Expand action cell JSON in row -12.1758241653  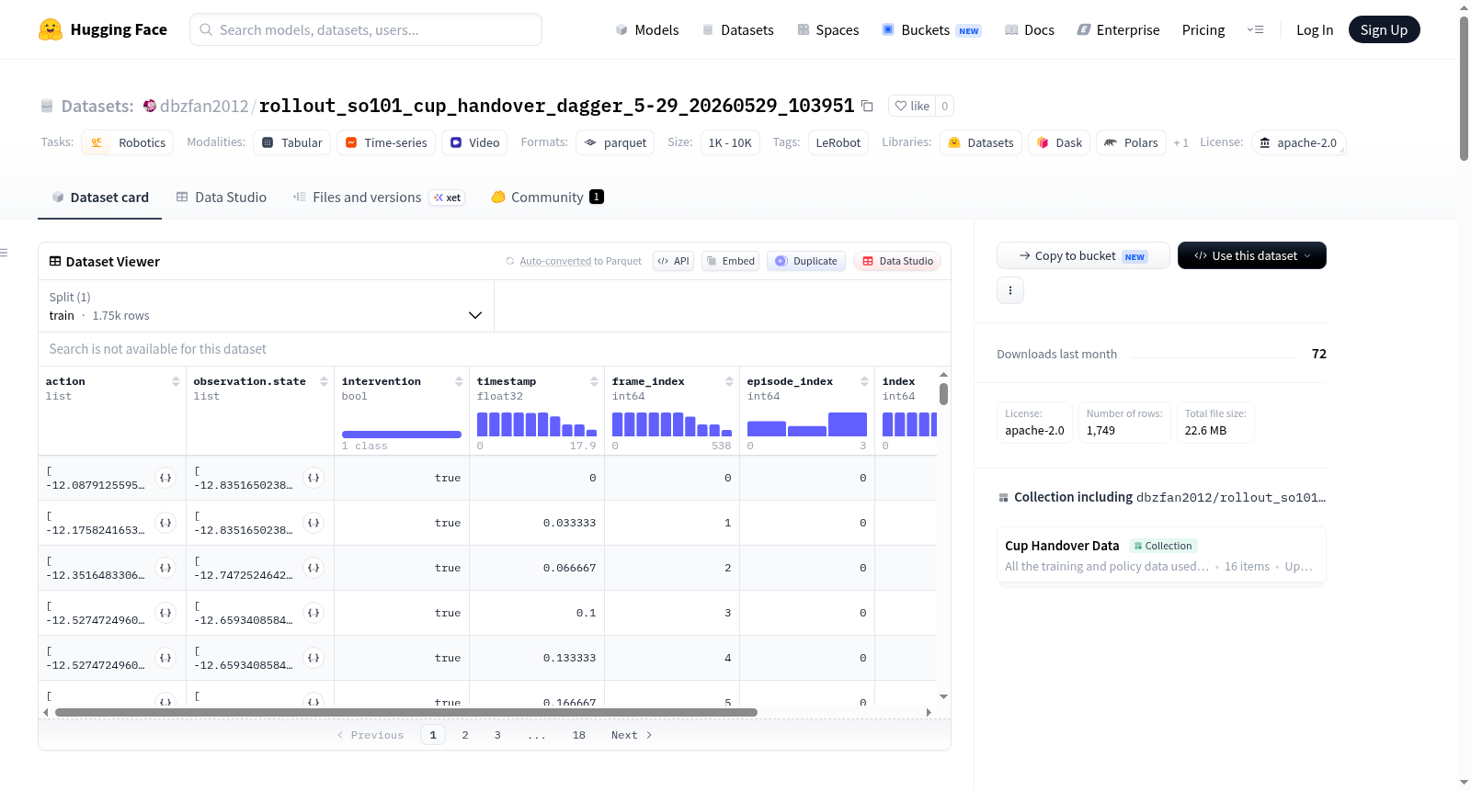click(165, 523)
